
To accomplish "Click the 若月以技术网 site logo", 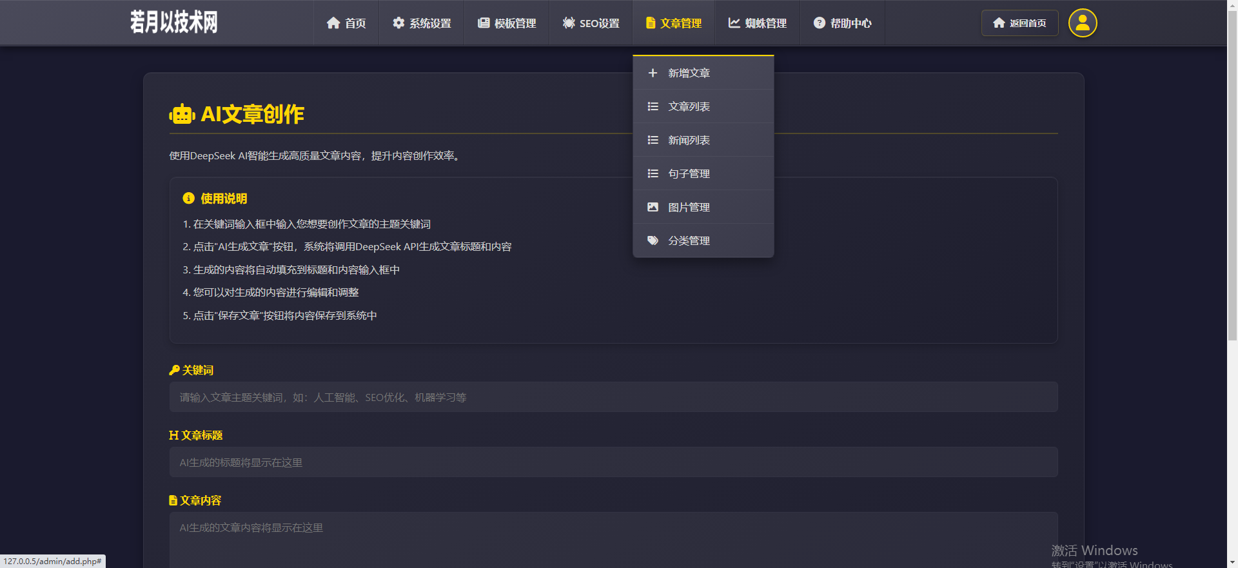I will (x=173, y=22).
